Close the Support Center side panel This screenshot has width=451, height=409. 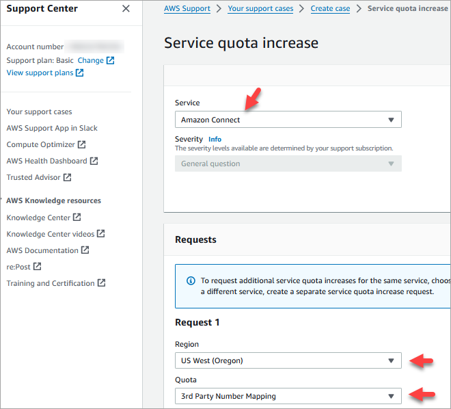click(126, 9)
